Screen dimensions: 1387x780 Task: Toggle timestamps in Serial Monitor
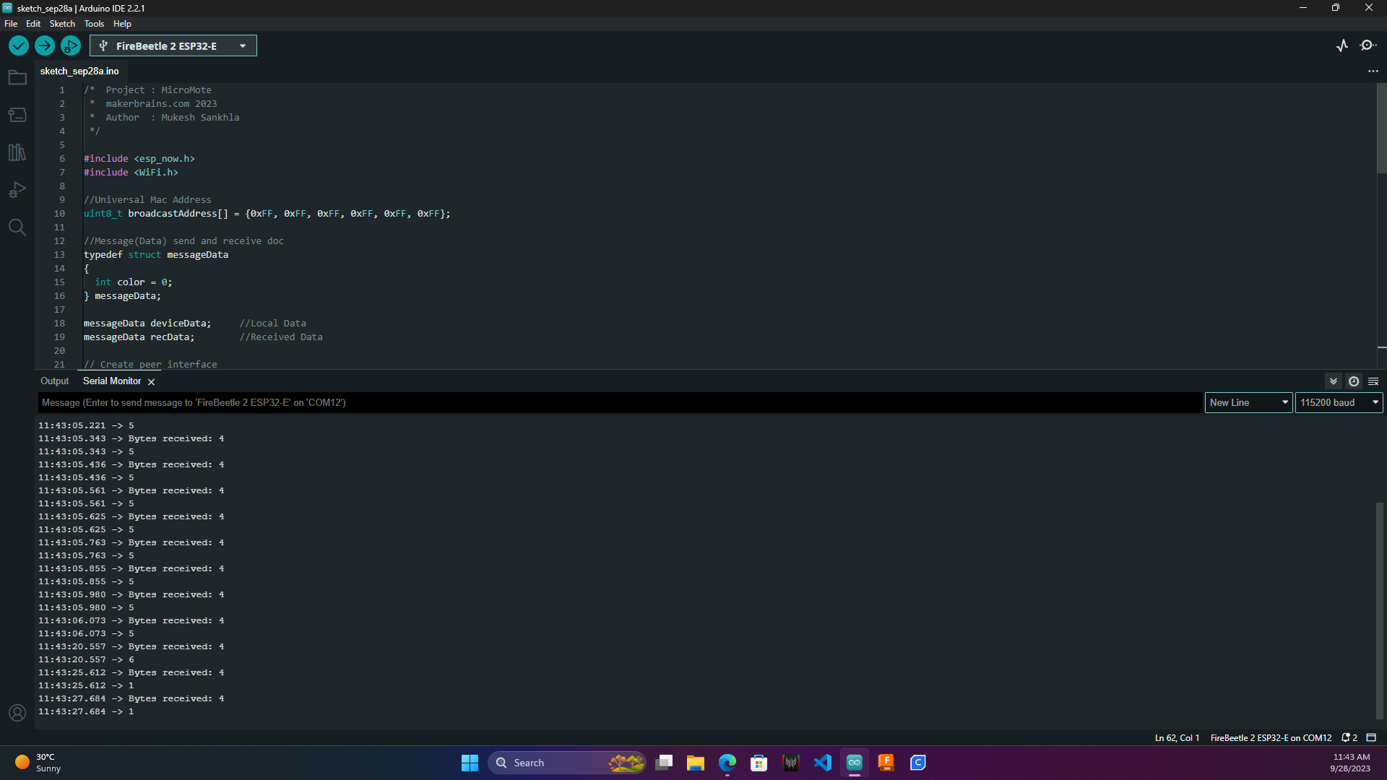pyautogui.click(x=1354, y=381)
